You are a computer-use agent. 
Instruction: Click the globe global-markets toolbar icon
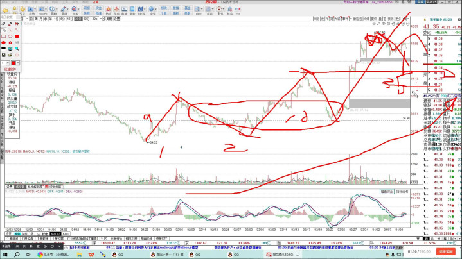point(151,9)
